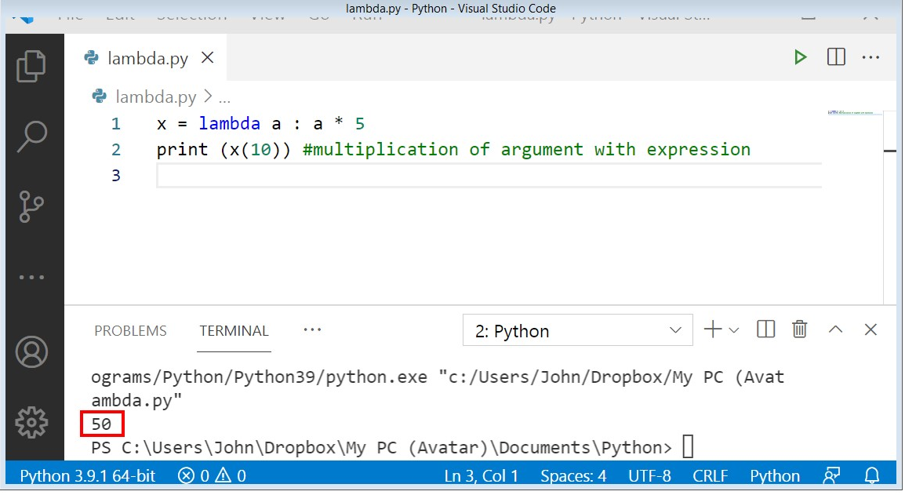Split the terminal panel
905x495 pixels.
pyautogui.click(x=765, y=329)
